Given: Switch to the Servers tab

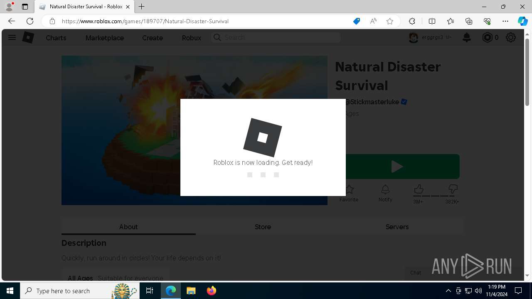Looking at the screenshot, I should 397,227.
